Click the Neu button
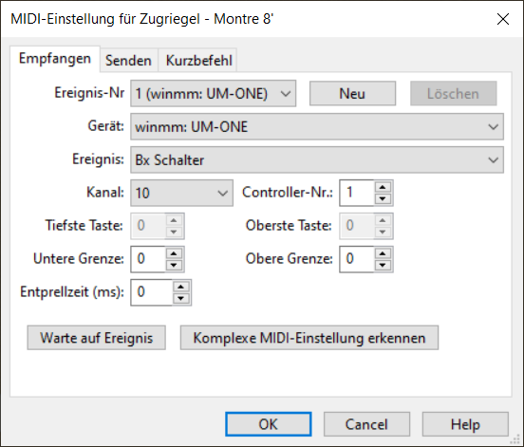This screenshot has height=447, width=524. 352,94
